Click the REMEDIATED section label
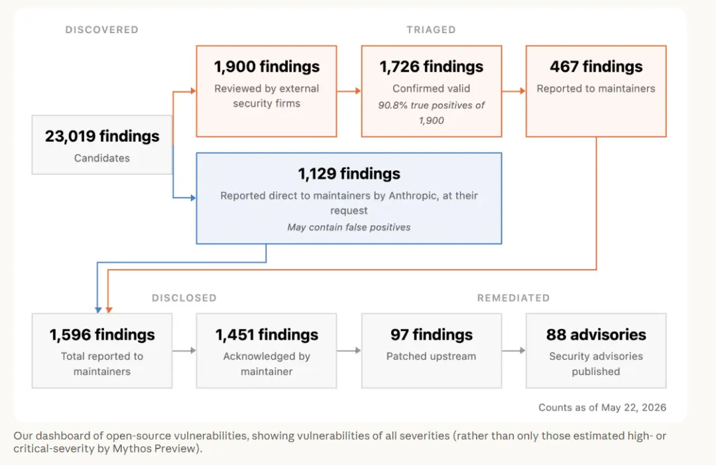 [513, 298]
